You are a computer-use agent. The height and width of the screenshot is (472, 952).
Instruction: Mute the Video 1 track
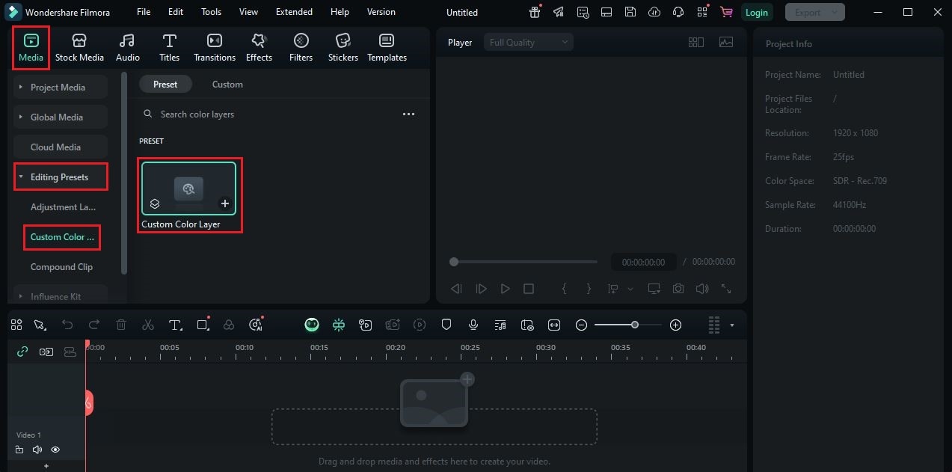[37, 450]
